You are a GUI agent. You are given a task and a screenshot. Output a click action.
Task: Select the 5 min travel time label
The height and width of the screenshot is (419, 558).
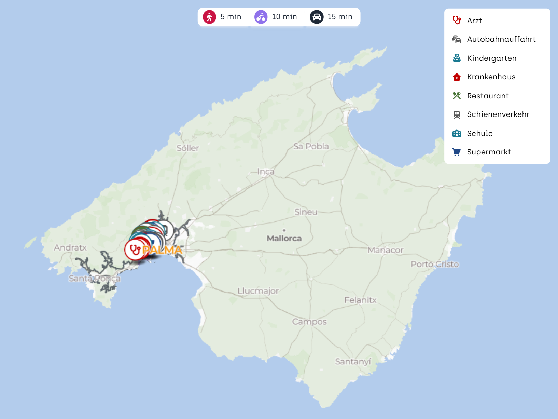pos(231,17)
